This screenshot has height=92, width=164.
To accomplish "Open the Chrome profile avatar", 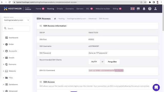I will (158, 2).
